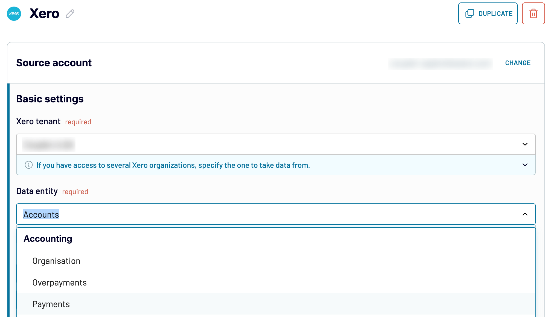
Task: Open the Xero tenant dropdown
Action: coord(276,144)
